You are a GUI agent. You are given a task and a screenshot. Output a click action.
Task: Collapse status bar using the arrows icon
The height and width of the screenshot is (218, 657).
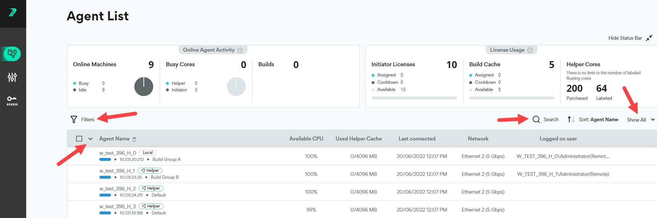(x=649, y=38)
